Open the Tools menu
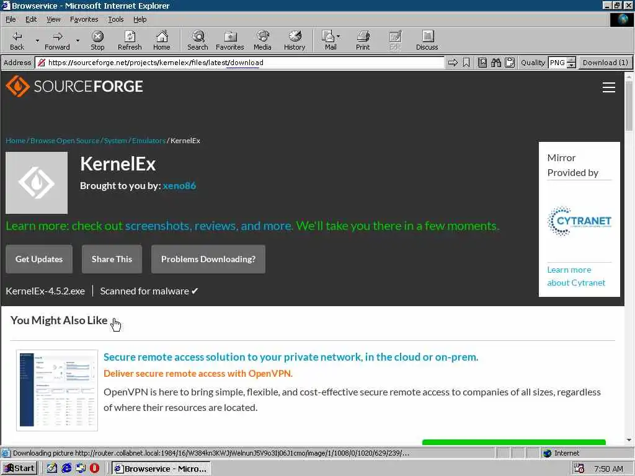The height and width of the screenshot is (476, 635). tap(115, 19)
